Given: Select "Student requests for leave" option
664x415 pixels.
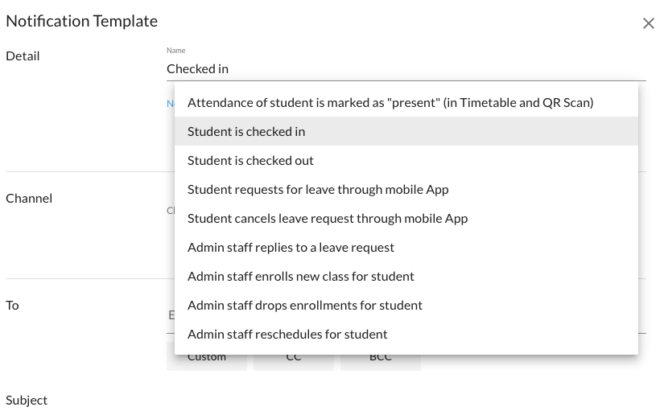Looking at the screenshot, I should [x=318, y=190].
